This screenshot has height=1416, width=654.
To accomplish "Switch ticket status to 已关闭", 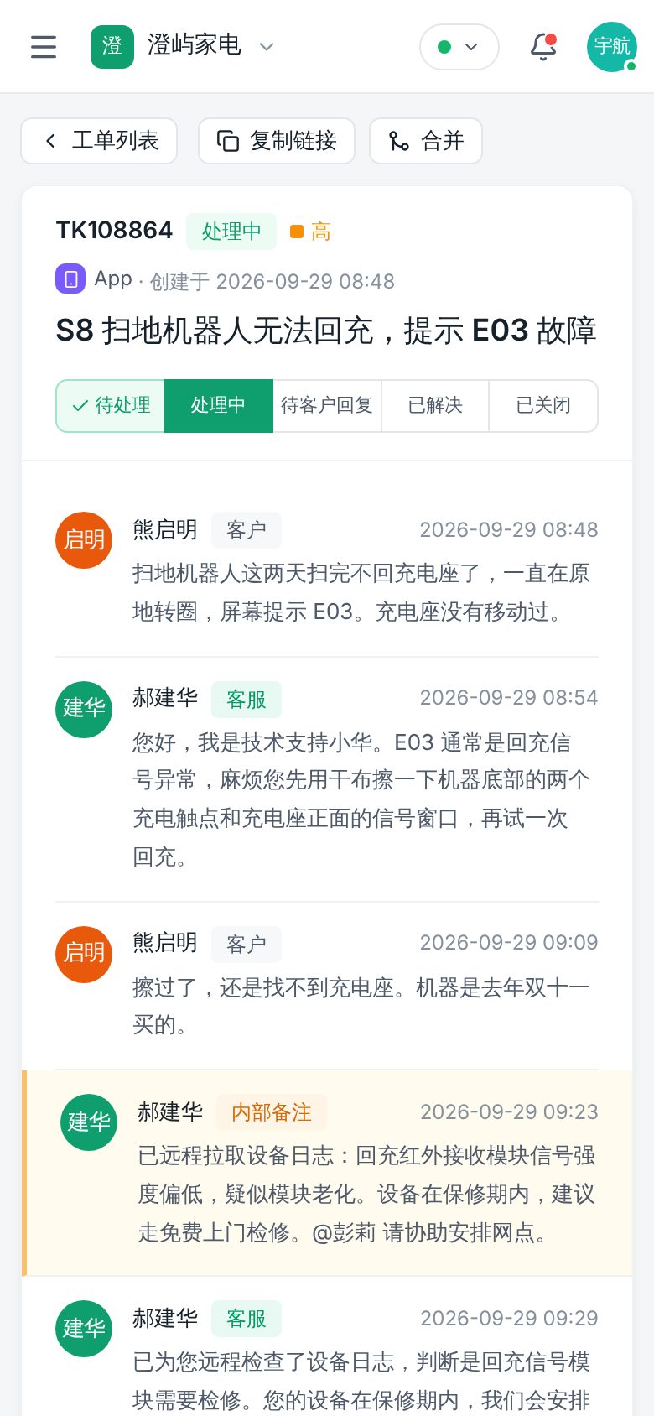I will pos(543,405).
